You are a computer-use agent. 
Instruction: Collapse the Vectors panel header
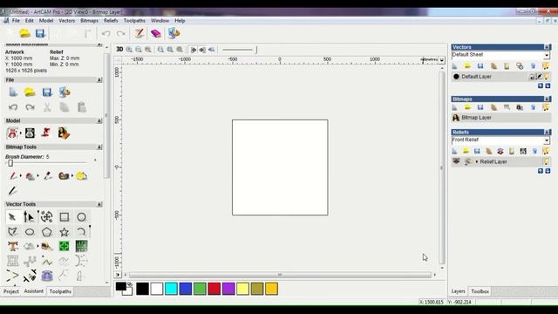[547, 47]
